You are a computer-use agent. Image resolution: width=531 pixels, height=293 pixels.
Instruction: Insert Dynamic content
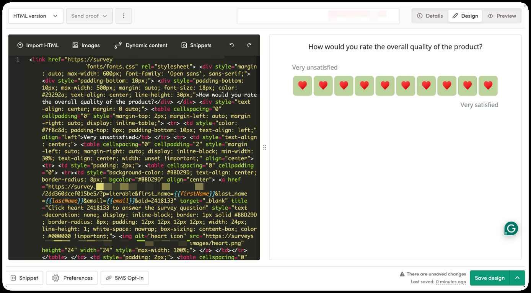tap(141, 45)
